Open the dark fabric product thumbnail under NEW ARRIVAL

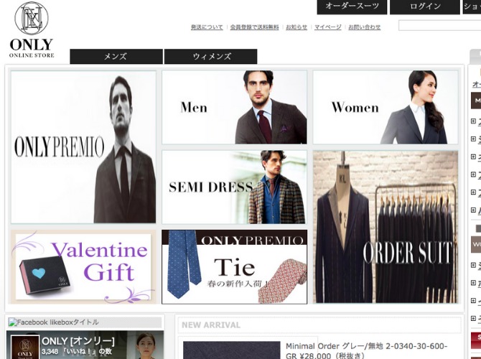[x=232, y=350]
